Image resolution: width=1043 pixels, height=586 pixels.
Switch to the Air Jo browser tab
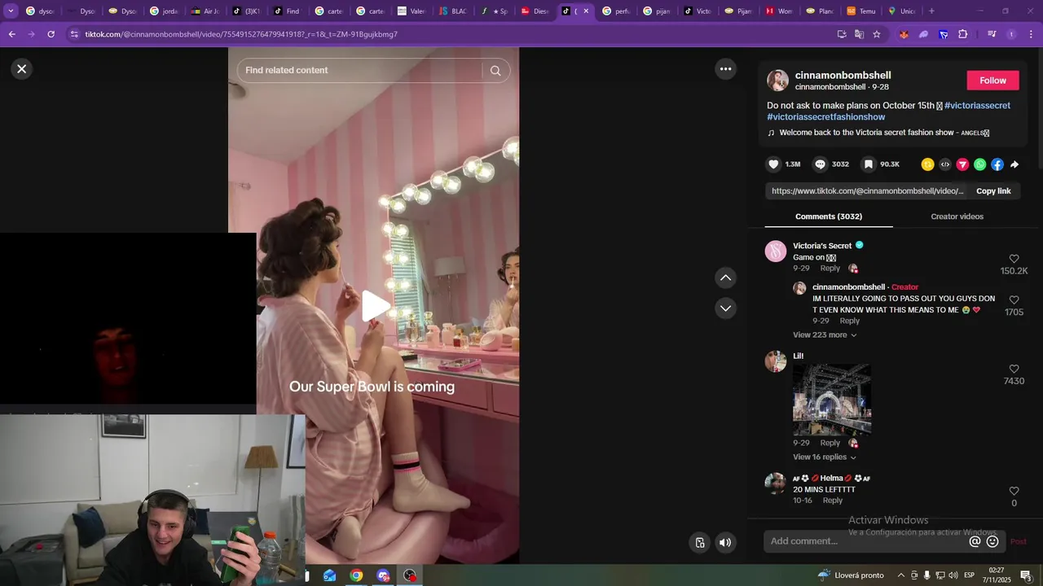click(x=205, y=11)
